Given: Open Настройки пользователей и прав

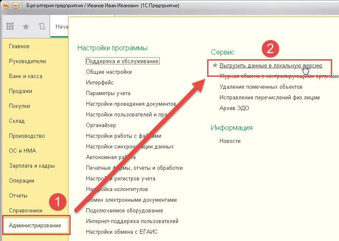Looking at the screenshot, I should 128,115.
